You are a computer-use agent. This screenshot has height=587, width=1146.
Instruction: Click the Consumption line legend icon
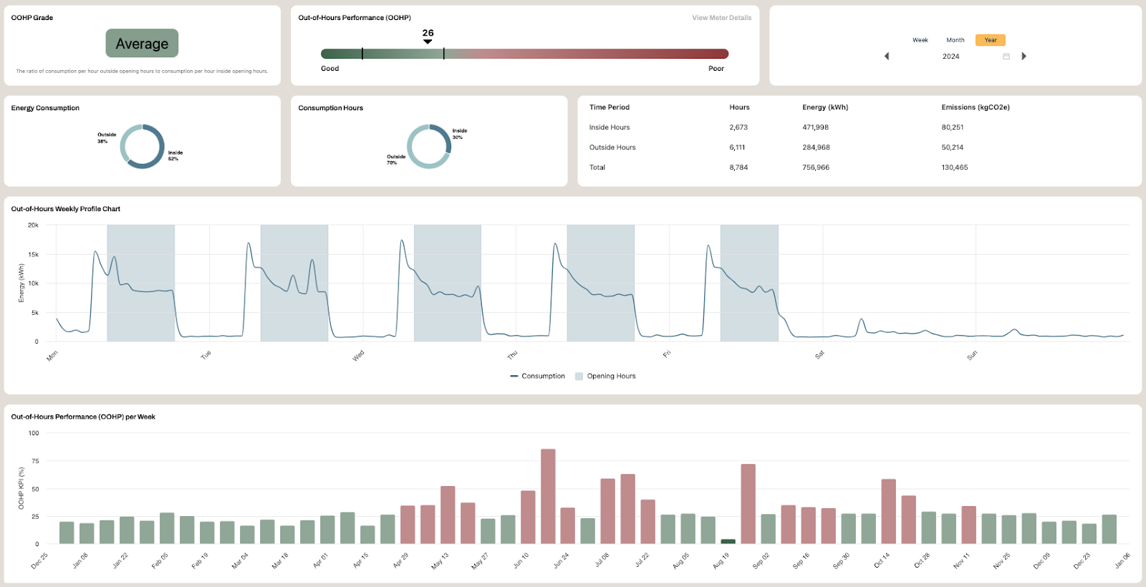[x=514, y=377]
